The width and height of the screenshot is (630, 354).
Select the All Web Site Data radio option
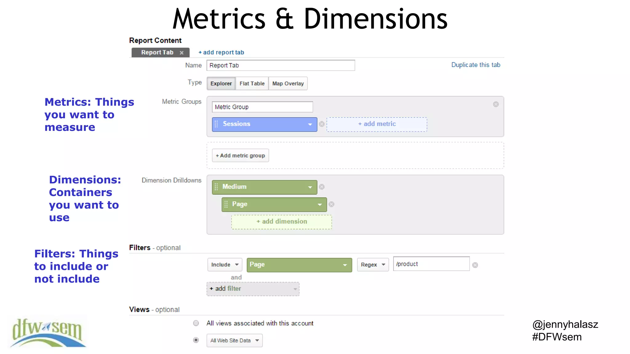[196, 340]
